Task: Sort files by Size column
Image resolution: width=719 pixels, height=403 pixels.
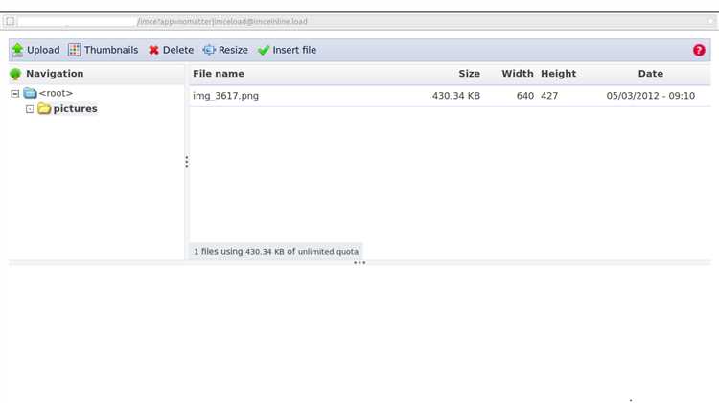Action: tap(469, 74)
